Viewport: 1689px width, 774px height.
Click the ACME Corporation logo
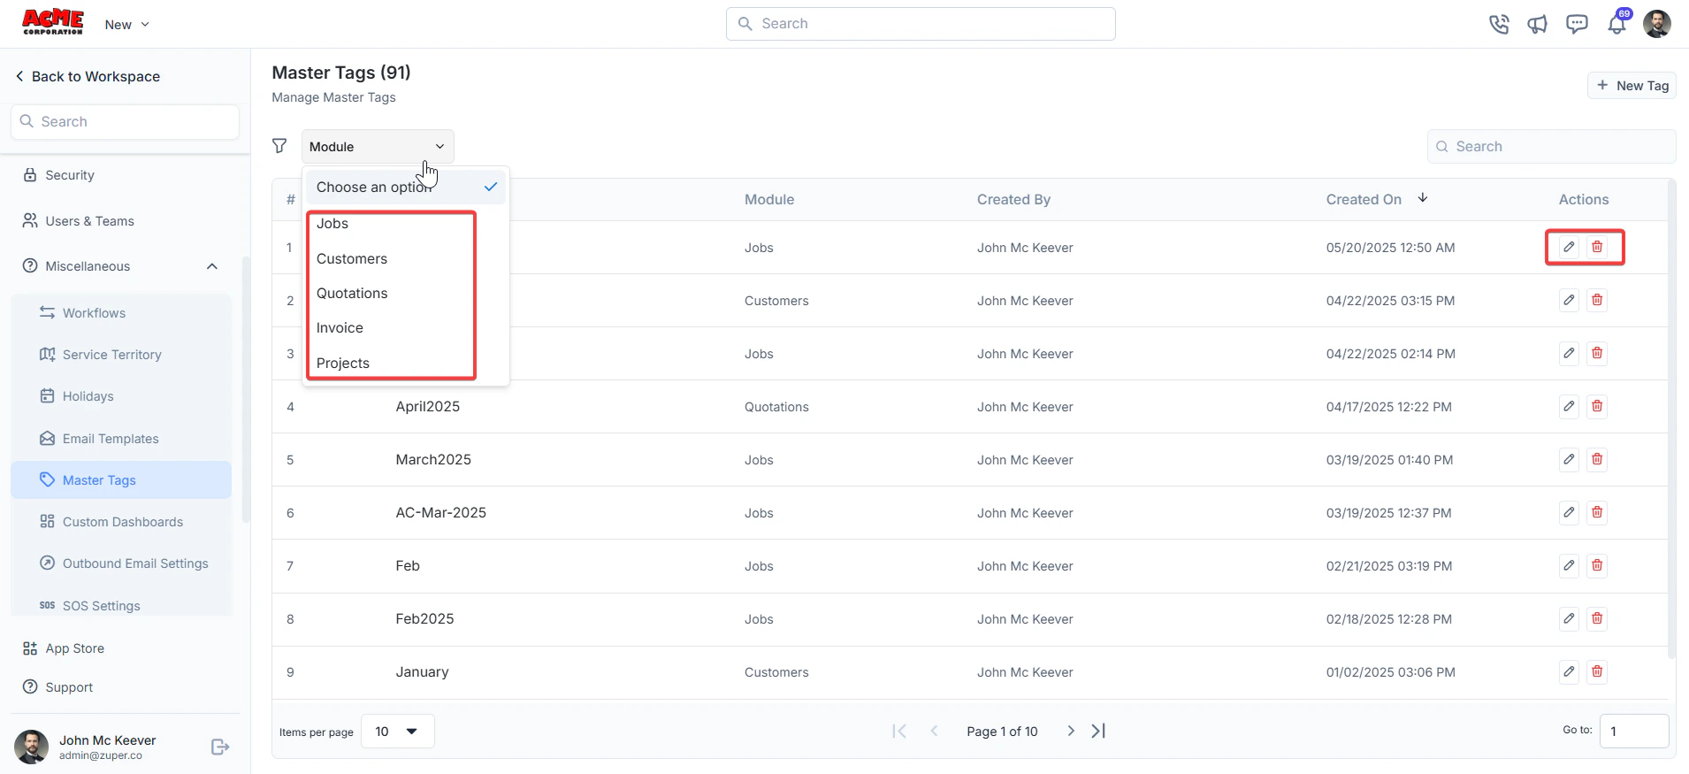(53, 22)
